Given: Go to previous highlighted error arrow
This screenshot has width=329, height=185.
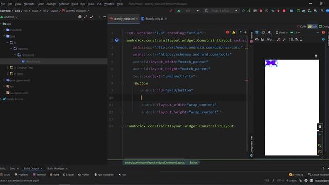Looking at the screenshot, I should tap(241, 32).
